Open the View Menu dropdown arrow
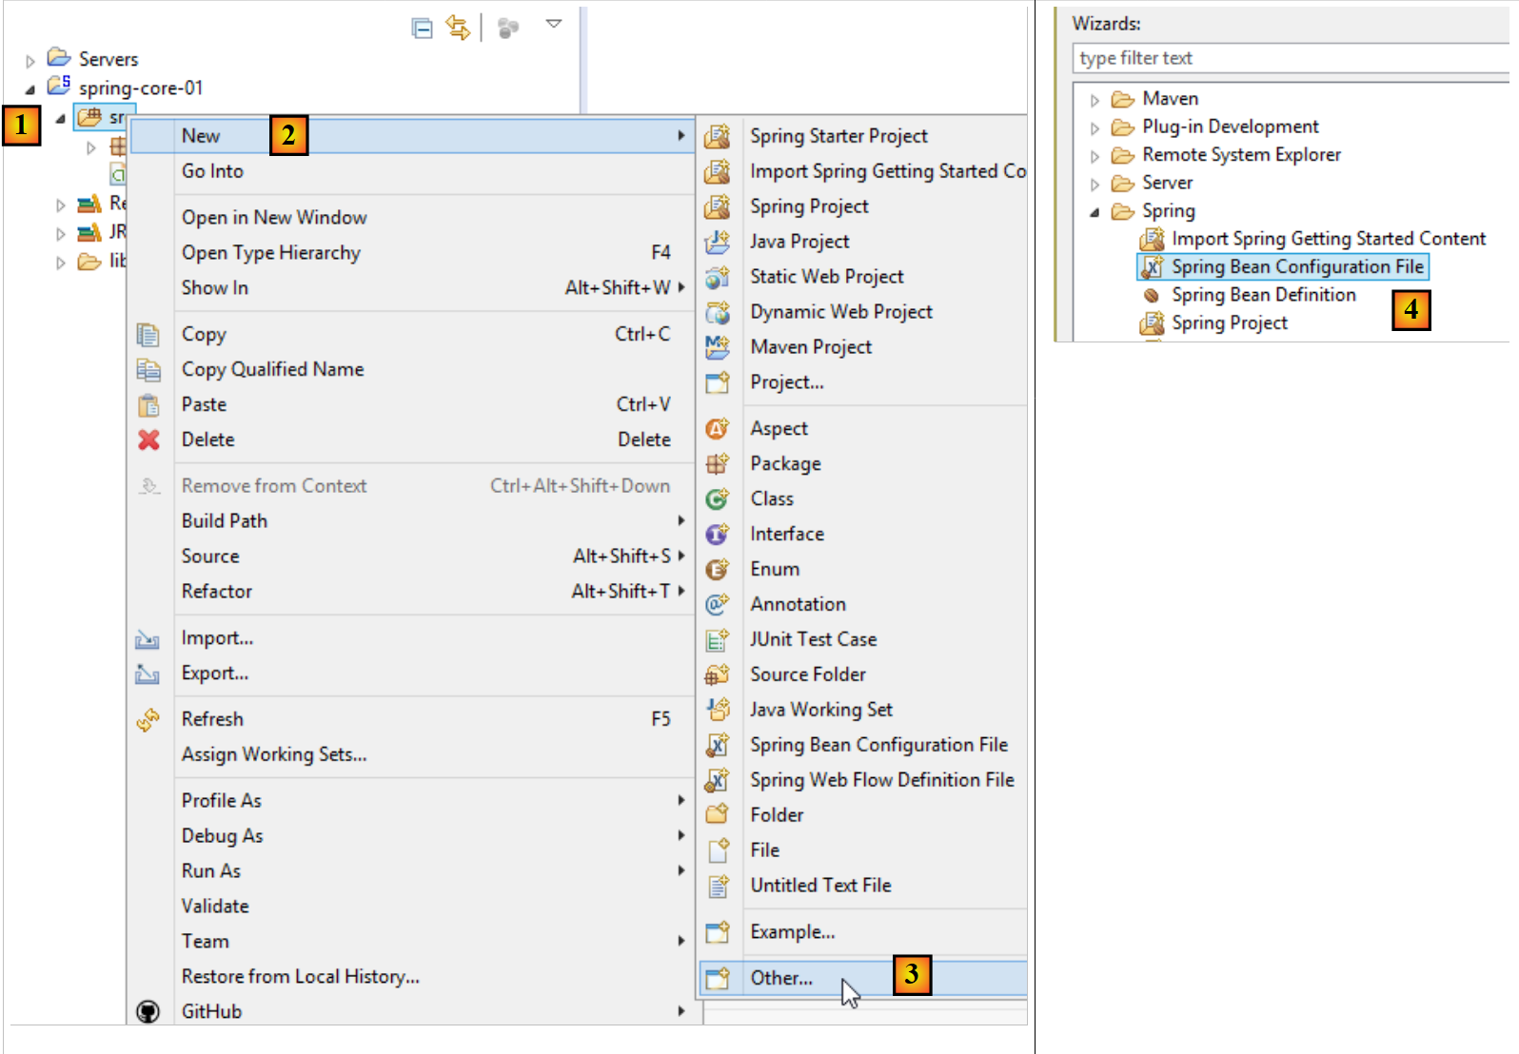This screenshot has width=1519, height=1054. point(553,24)
